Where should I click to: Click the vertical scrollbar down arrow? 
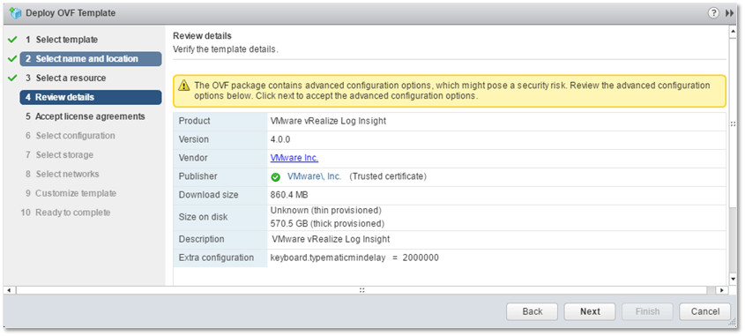point(732,280)
